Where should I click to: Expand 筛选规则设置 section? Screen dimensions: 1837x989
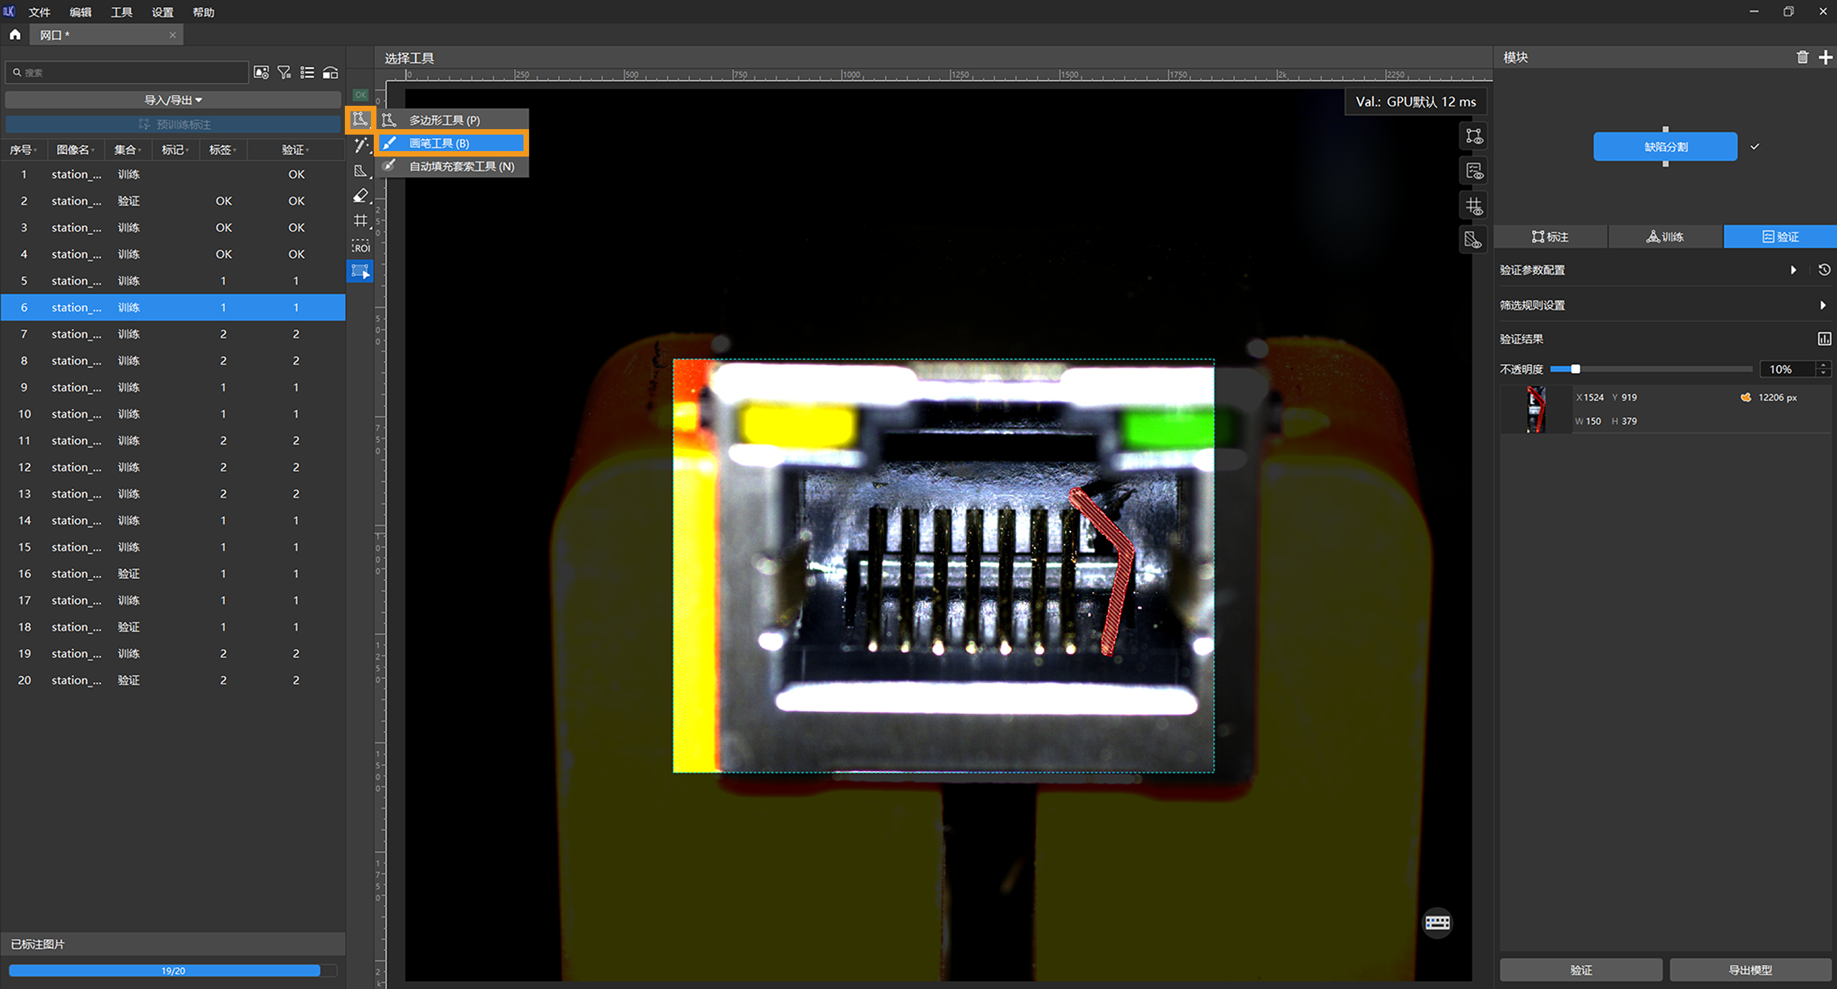pyautogui.click(x=1822, y=305)
